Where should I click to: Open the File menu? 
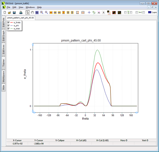tap(8, 7)
